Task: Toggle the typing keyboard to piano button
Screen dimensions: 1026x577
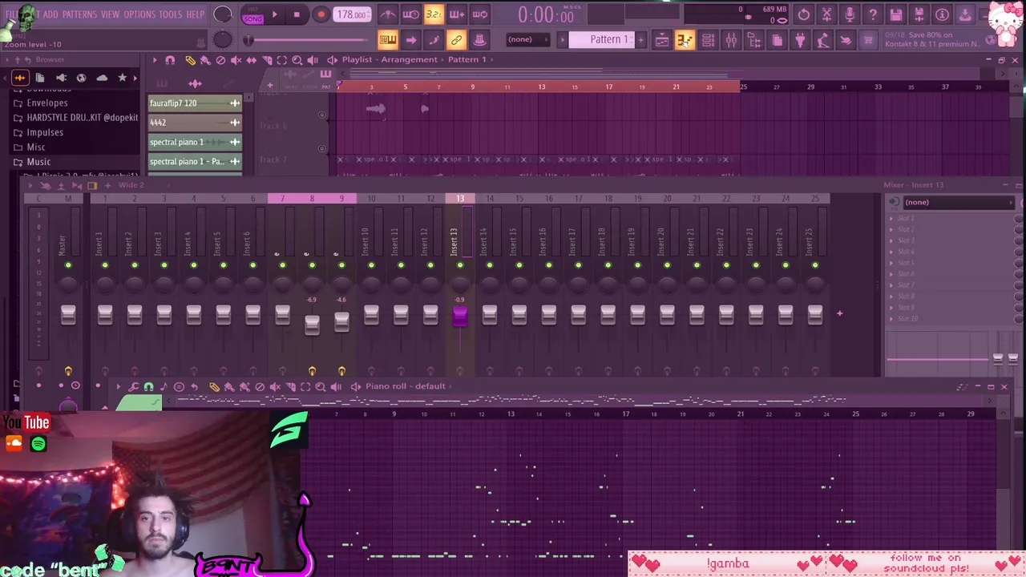Action: [x=388, y=40]
